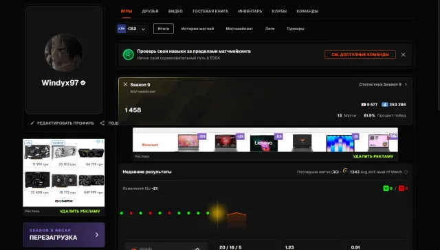The height and width of the screenshot is (250, 440).
Task: Click the Недавние результаты heading
Action: point(147,172)
